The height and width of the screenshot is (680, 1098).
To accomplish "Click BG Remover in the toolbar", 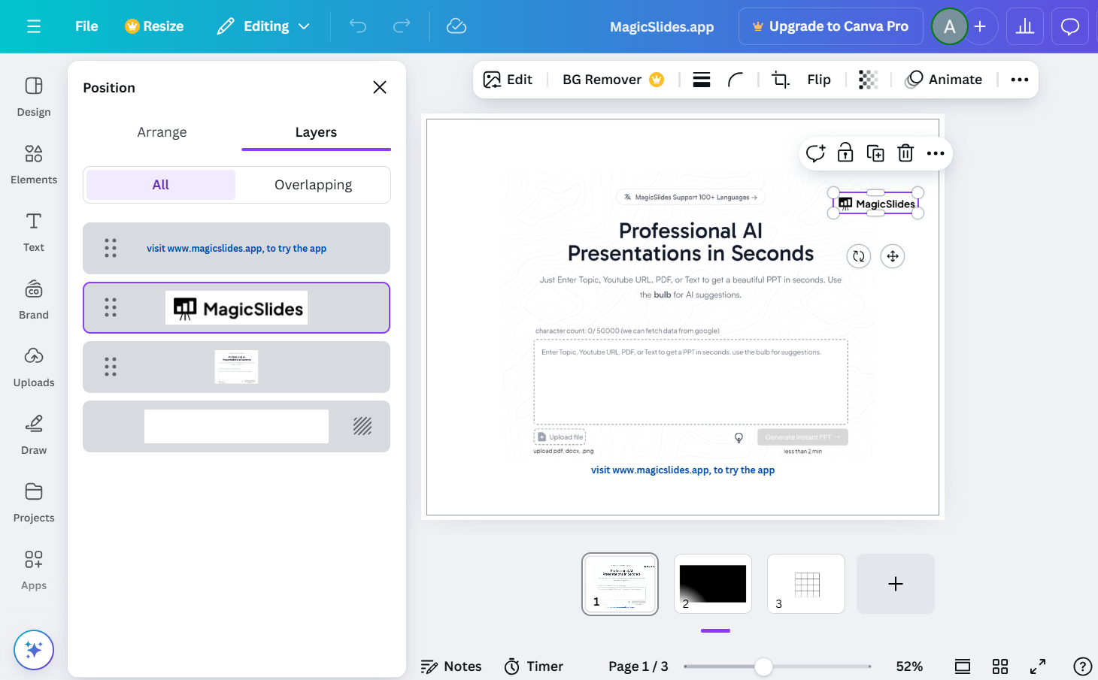I will tap(613, 80).
